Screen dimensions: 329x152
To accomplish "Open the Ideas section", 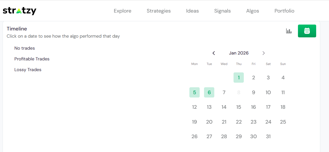I will point(192,11).
